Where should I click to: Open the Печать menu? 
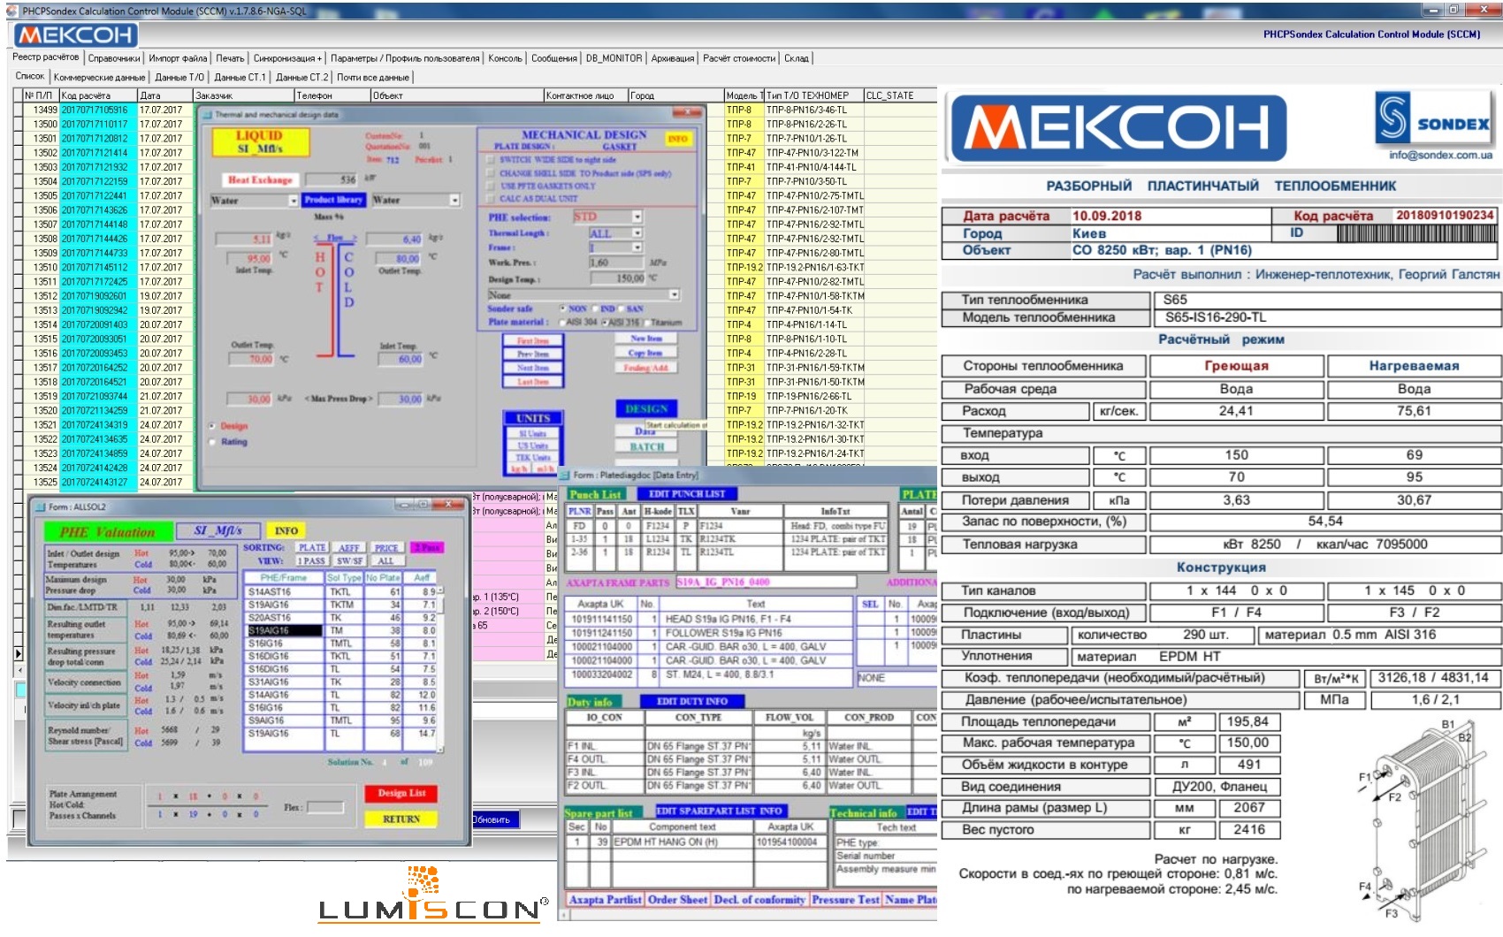pyautogui.click(x=230, y=58)
